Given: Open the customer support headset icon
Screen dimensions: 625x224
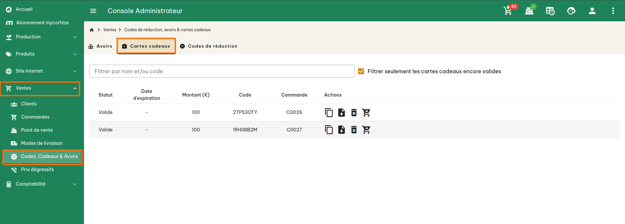Looking at the screenshot, I should coord(571,11).
